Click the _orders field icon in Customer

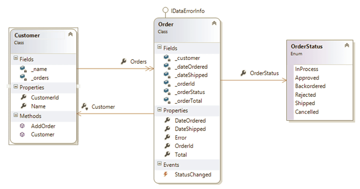click(x=23, y=77)
